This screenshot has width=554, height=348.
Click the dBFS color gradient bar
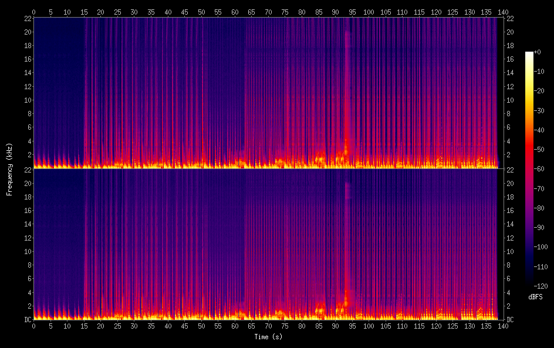coord(529,170)
